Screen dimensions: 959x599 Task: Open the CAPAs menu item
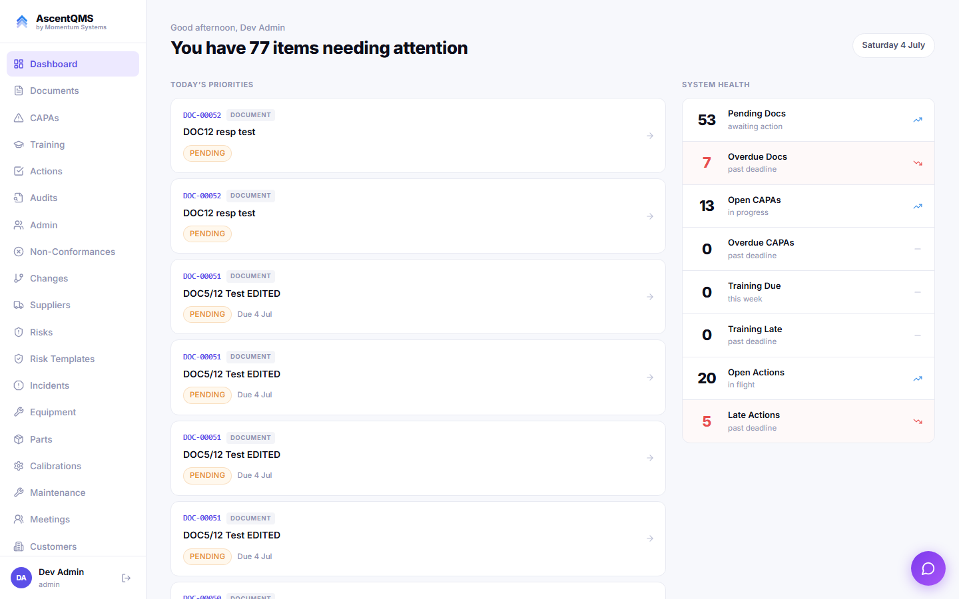[73, 118]
